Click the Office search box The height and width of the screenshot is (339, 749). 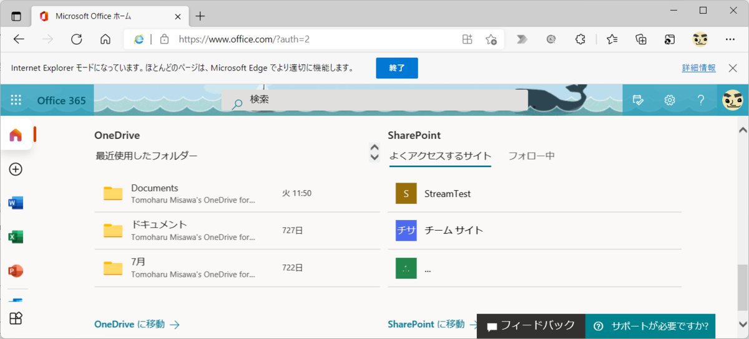pos(374,100)
